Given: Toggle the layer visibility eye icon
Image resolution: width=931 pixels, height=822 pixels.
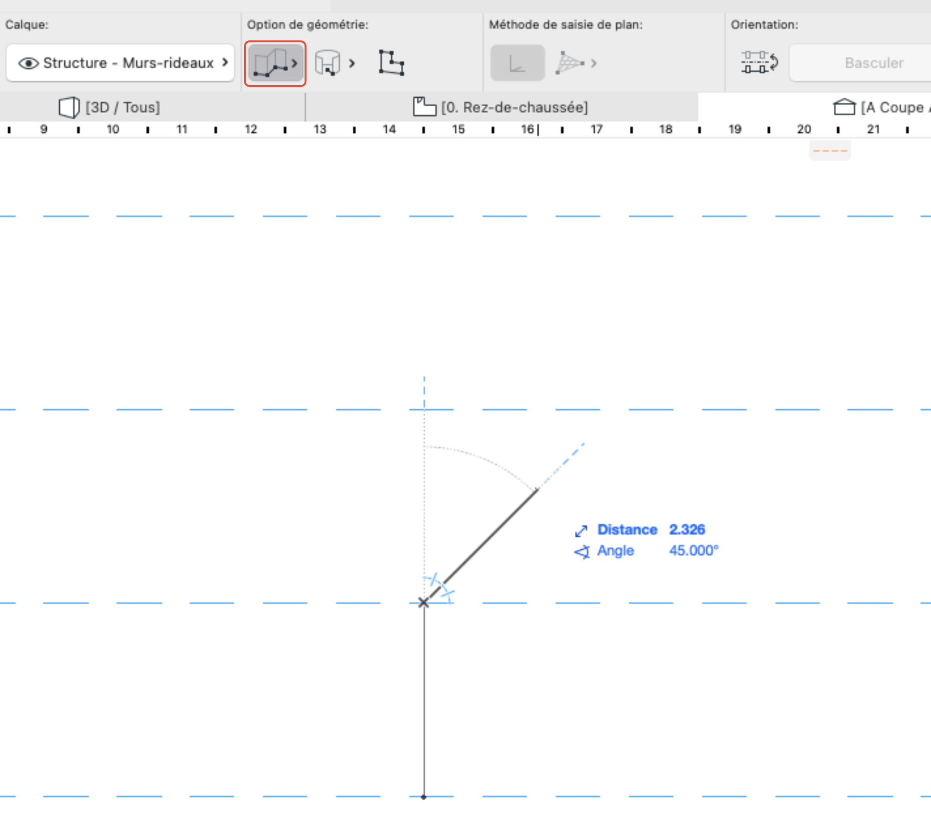Looking at the screenshot, I should pyautogui.click(x=28, y=63).
